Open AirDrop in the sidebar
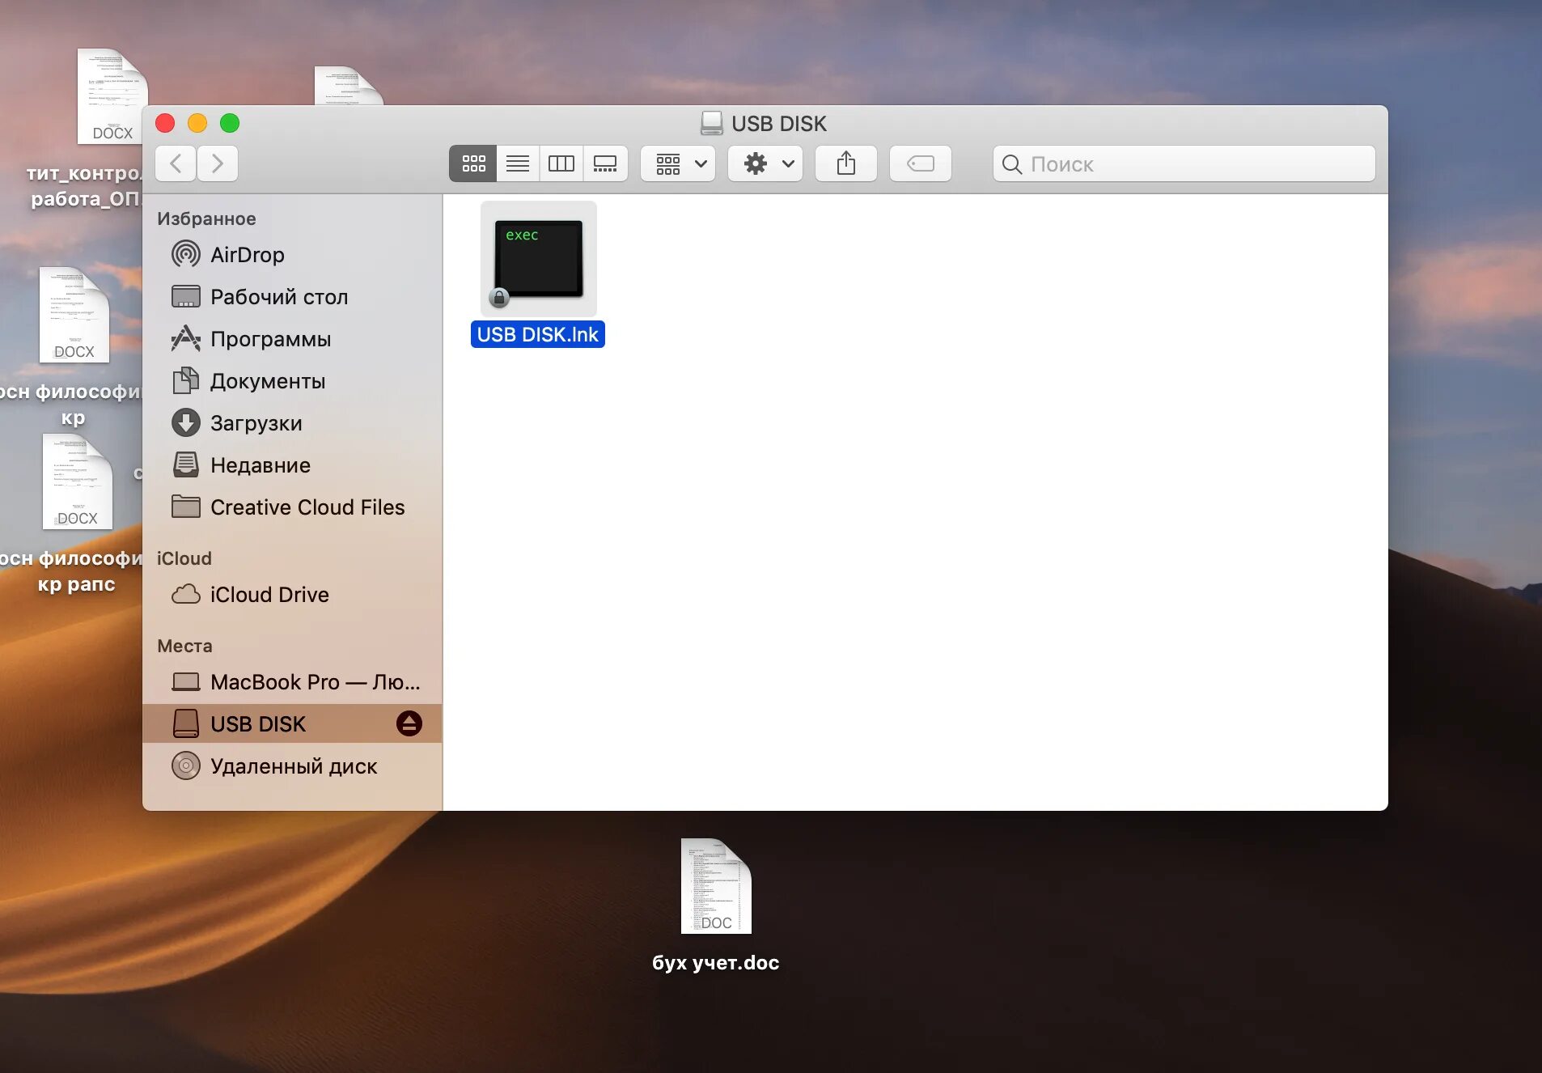 point(292,255)
